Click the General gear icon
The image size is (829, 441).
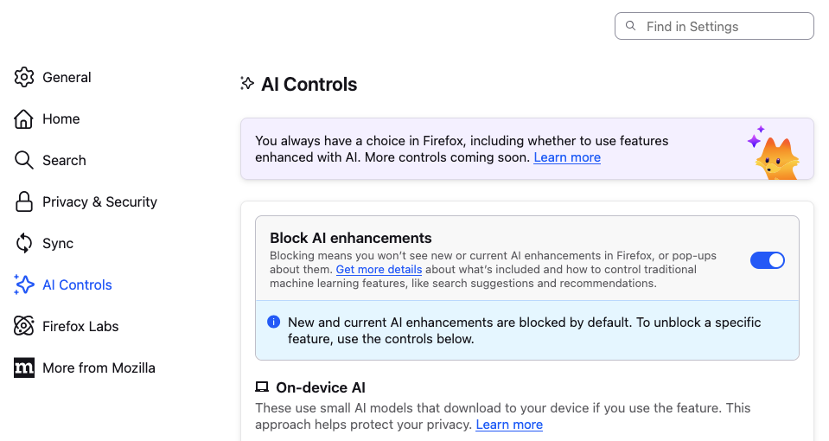24,77
